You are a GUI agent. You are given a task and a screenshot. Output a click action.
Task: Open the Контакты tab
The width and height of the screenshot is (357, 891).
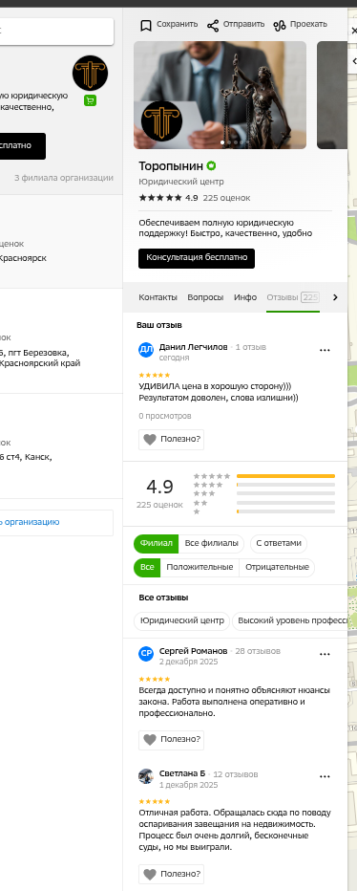tap(157, 297)
